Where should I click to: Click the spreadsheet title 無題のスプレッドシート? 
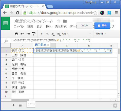34,21
